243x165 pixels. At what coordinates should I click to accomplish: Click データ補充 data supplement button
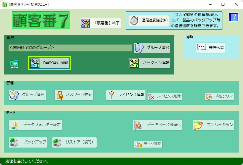(x=148, y=144)
